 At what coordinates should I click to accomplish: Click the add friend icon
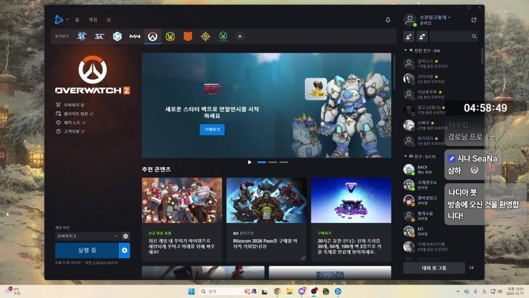pyautogui.click(x=409, y=37)
